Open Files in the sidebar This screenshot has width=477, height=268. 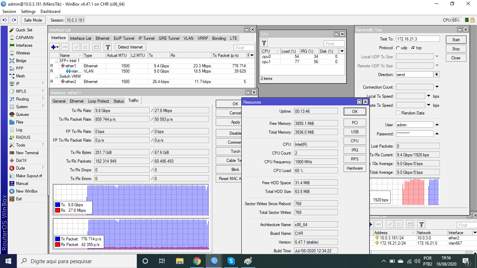point(20,122)
